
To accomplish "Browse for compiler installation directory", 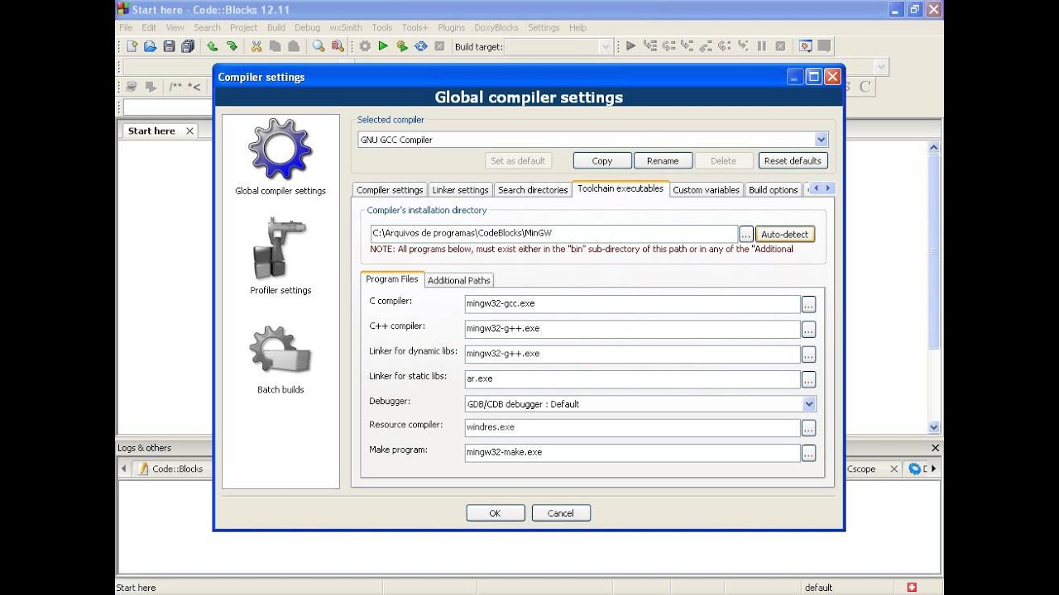I will [x=746, y=234].
